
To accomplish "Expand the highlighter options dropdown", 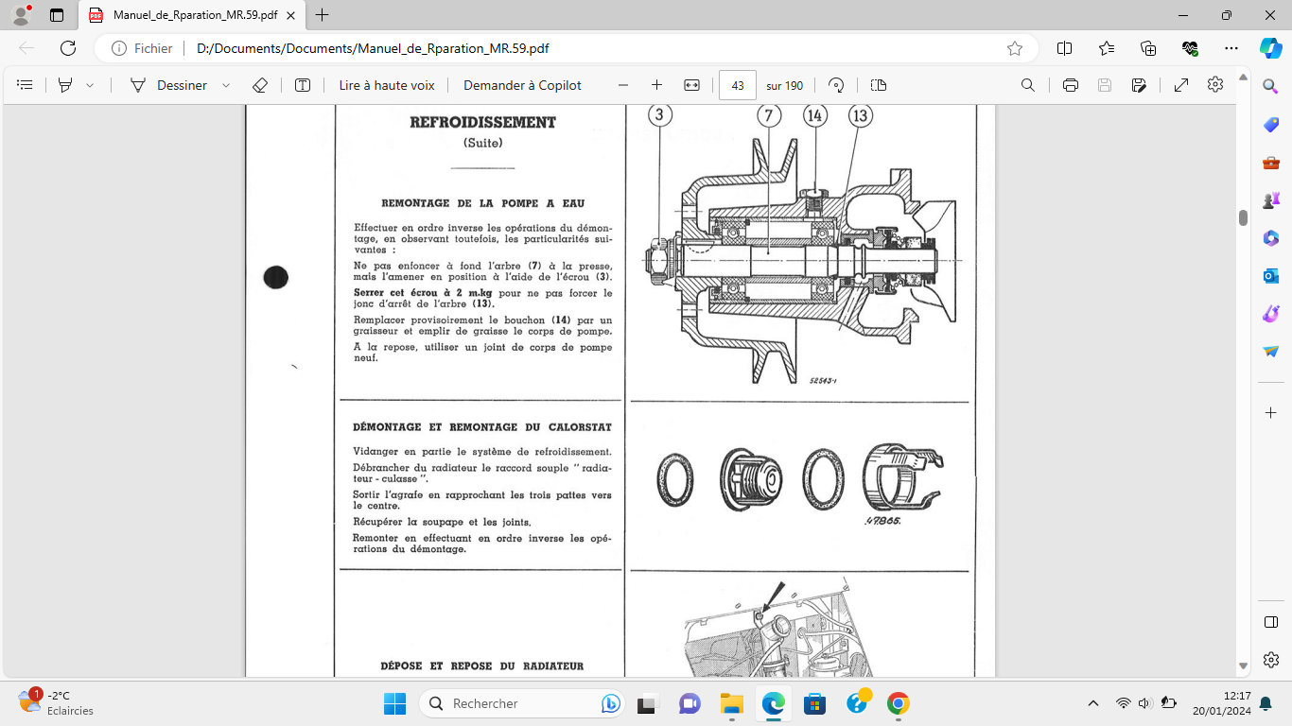I will point(90,85).
